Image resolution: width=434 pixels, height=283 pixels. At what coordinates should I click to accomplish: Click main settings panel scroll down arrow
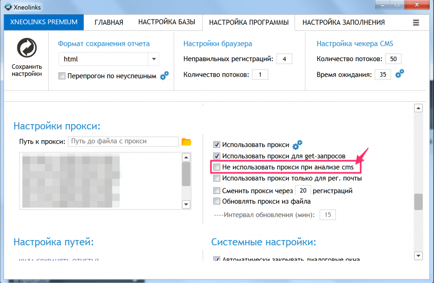418,256
